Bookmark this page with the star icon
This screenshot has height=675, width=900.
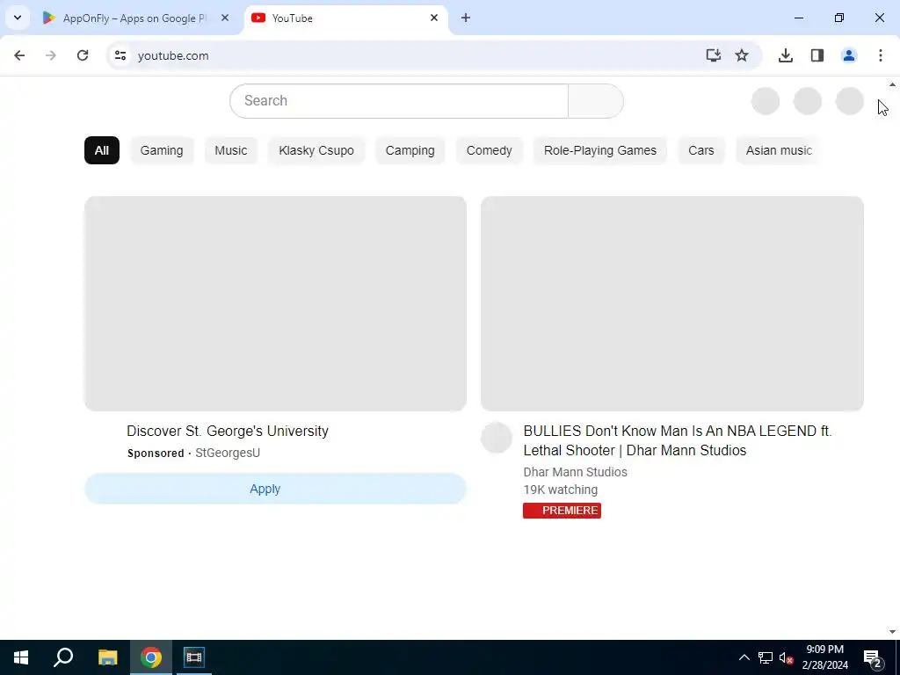pos(742,55)
